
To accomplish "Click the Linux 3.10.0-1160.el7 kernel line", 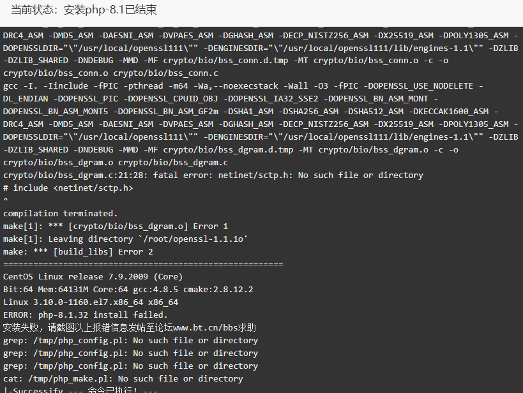I will click(x=91, y=302).
